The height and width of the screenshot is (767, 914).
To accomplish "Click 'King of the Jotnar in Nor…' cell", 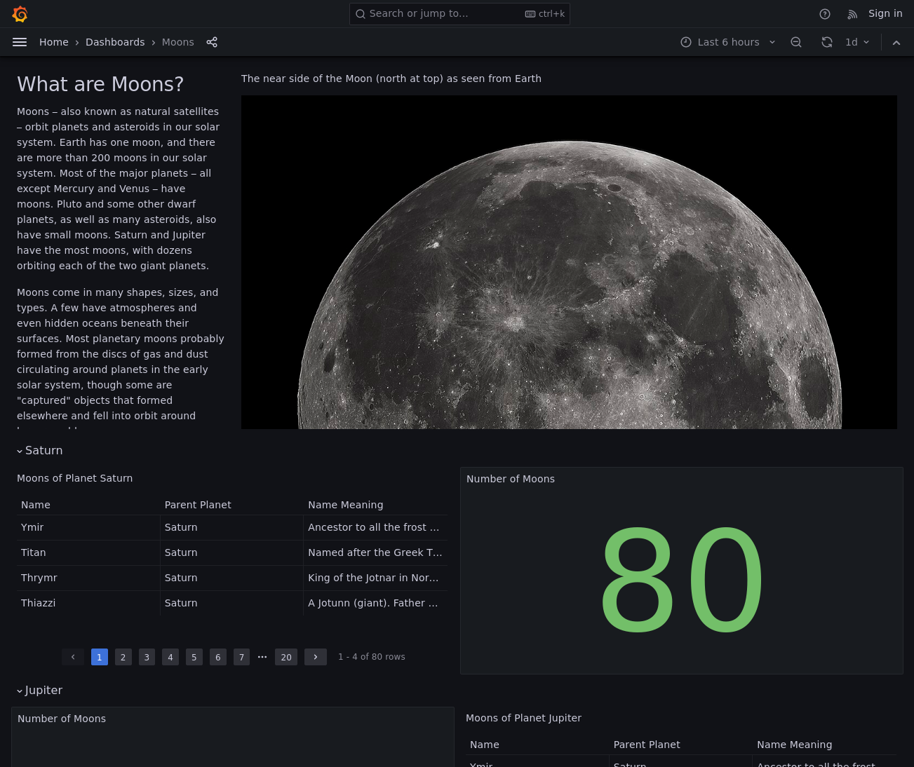I will point(375,578).
